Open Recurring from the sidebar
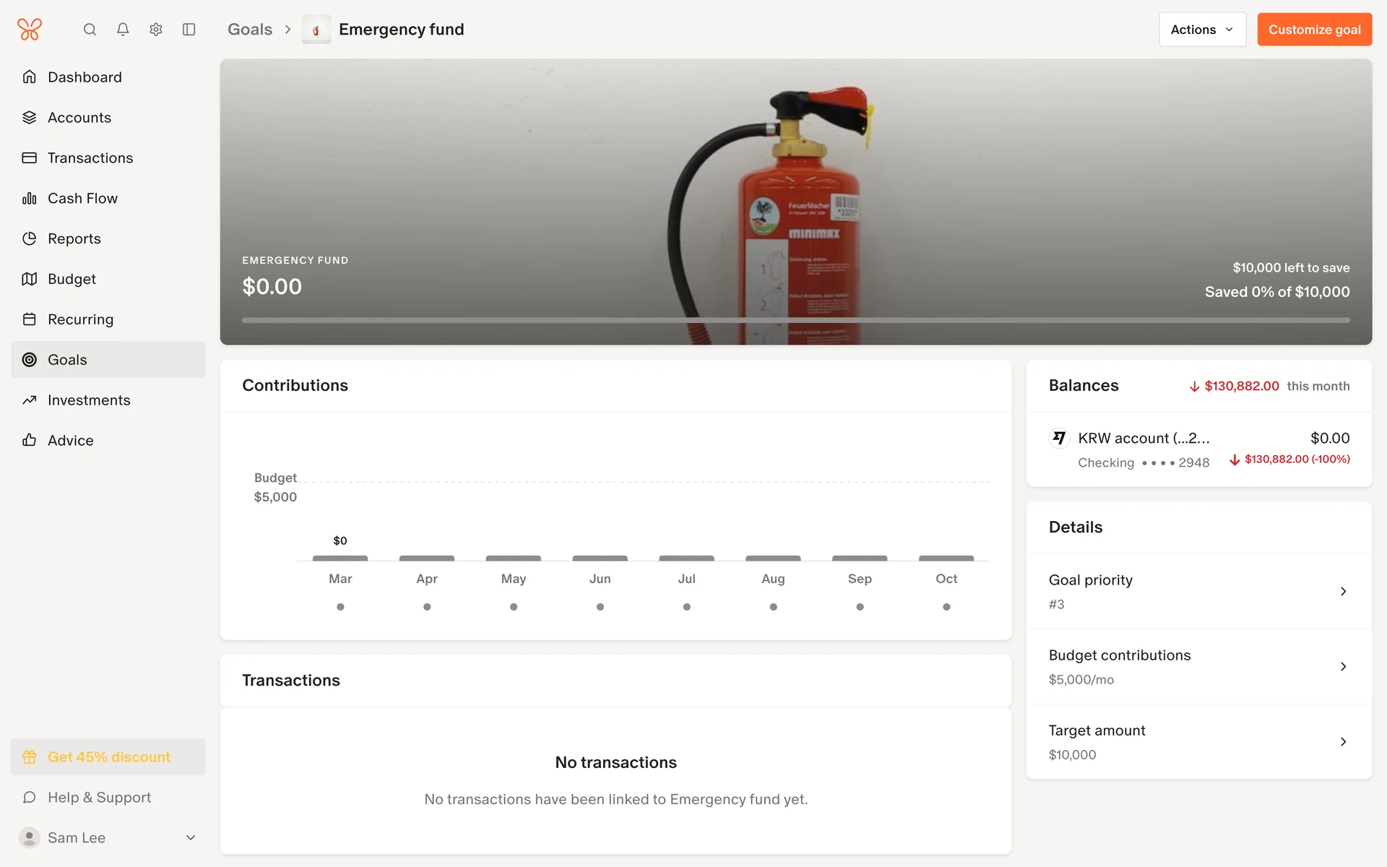Viewport: 1387px width, 867px height. (80, 319)
